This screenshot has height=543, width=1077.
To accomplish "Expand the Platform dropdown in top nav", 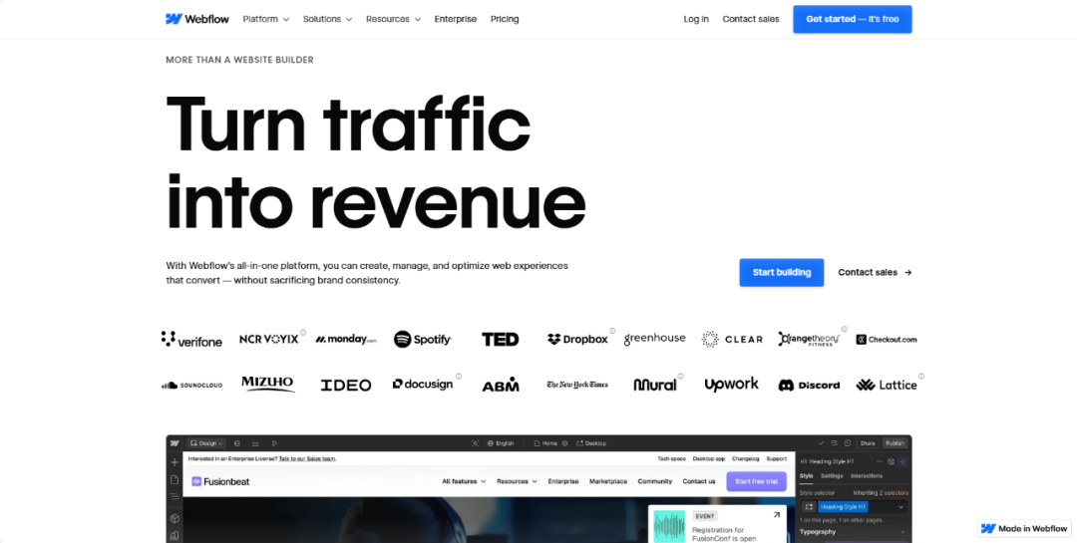I will [266, 19].
